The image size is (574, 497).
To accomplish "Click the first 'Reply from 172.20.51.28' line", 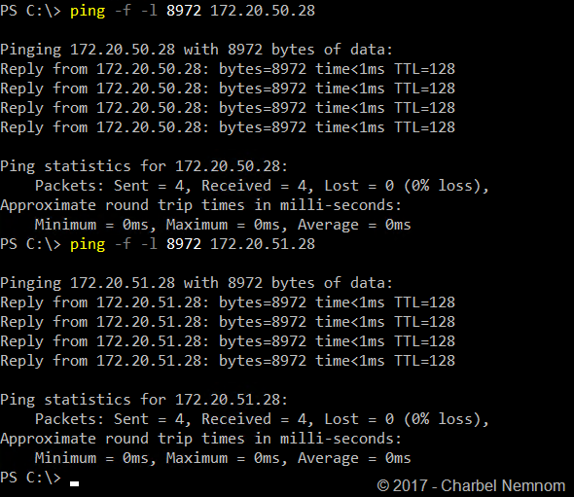I will coord(228,302).
